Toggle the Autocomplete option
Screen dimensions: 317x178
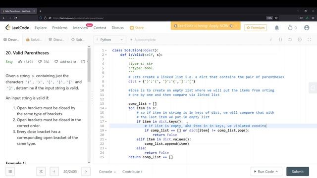click(x=143, y=40)
